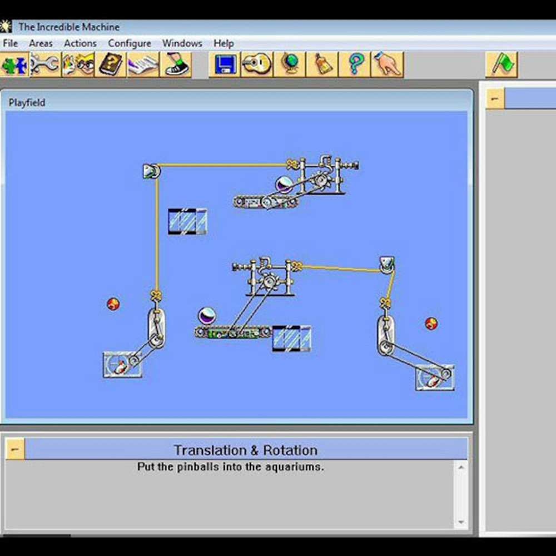556x556 pixels.
Task: Select the pinball on the upper conveyor
Action: pos(284,184)
